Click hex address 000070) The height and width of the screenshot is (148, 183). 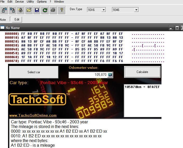(12, 61)
